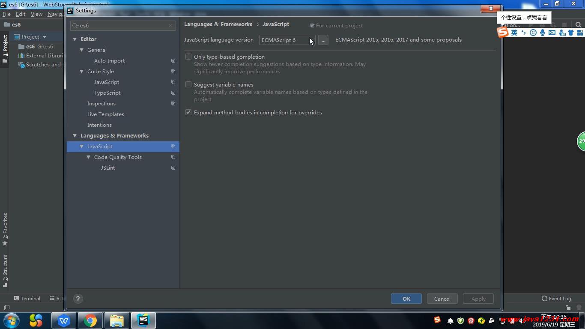Click the WebStorm search everywhere magnifier
The width and height of the screenshot is (585, 329).
(579, 25)
